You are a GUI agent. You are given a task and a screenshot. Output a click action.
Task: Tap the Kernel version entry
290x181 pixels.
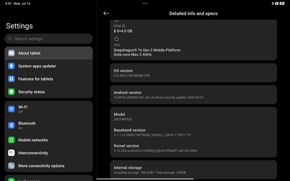coord(193,148)
